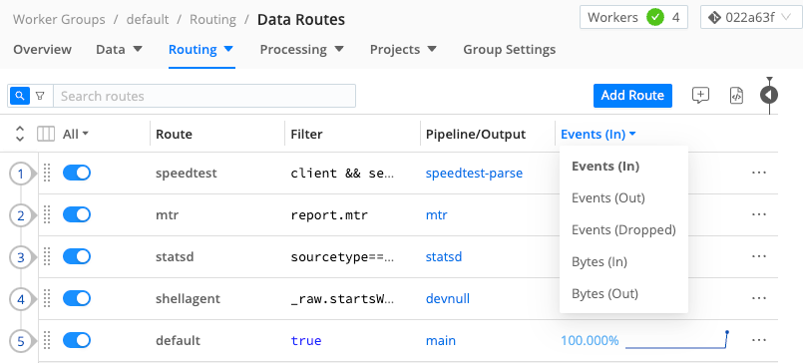
Task: Click the speedtest route name
Action: (x=187, y=174)
